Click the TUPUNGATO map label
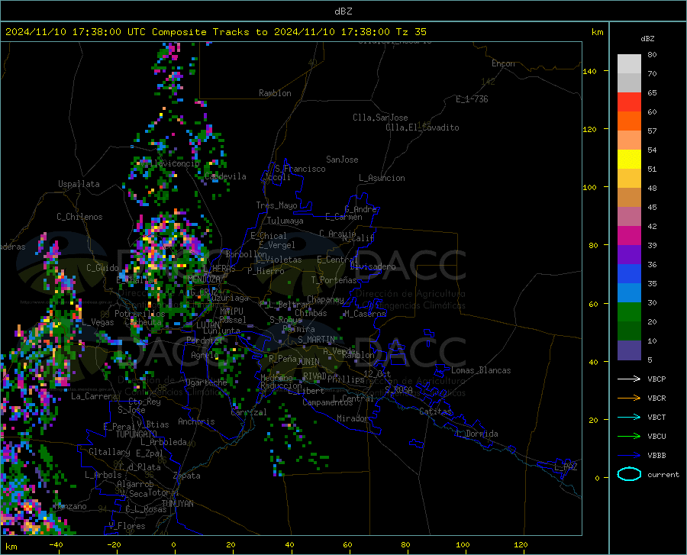 [x=137, y=434]
